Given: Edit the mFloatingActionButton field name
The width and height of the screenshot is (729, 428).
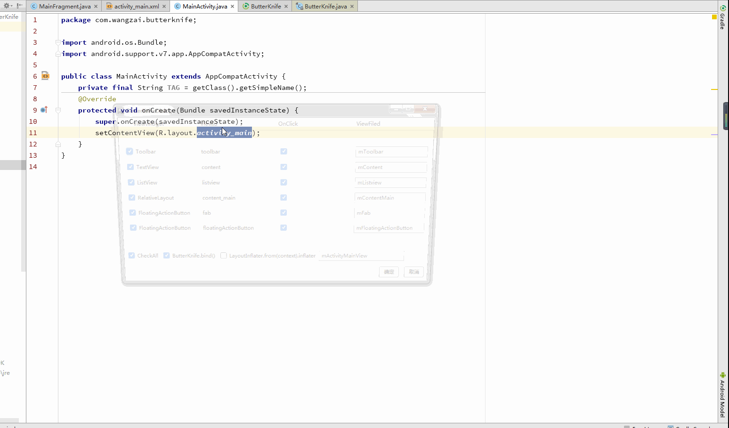Looking at the screenshot, I should pyautogui.click(x=389, y=228).
